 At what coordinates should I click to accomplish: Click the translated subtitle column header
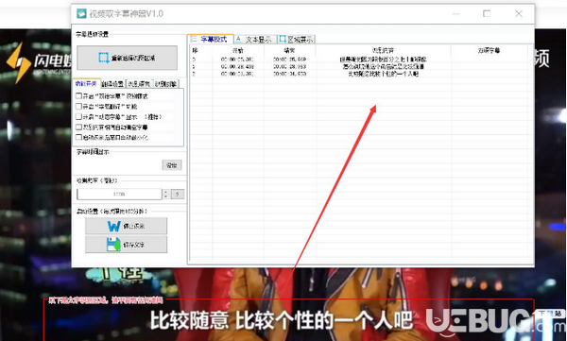(489, 50)
